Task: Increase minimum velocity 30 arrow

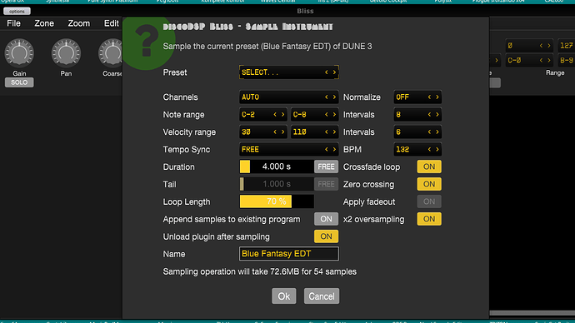Action: [x=283, y=132]
